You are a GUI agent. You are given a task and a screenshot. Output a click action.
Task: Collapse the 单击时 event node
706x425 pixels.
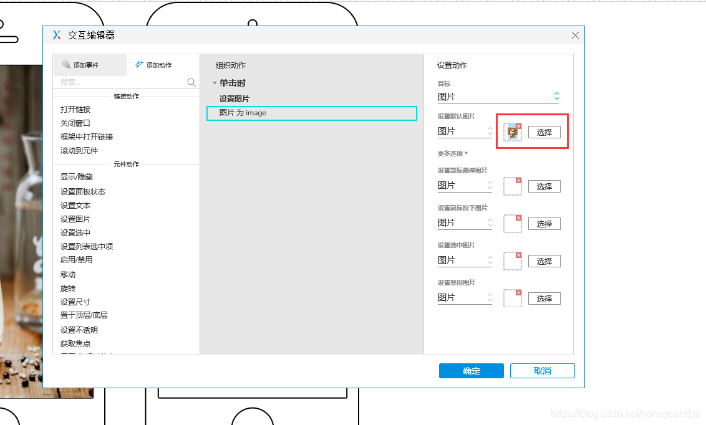click(x=215, y=84)
